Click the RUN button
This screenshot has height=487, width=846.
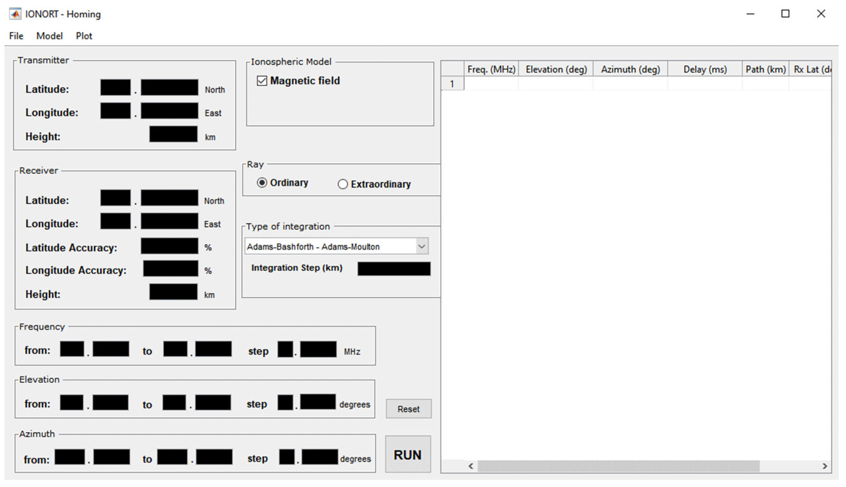(408, 455)
